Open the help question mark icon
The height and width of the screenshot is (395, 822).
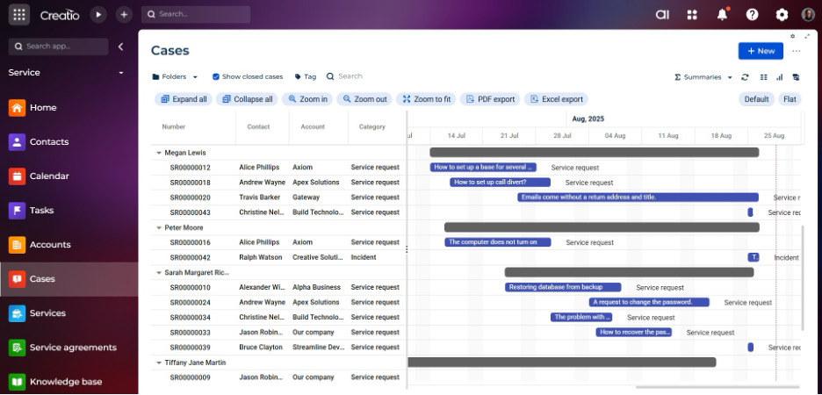[752, 14]
